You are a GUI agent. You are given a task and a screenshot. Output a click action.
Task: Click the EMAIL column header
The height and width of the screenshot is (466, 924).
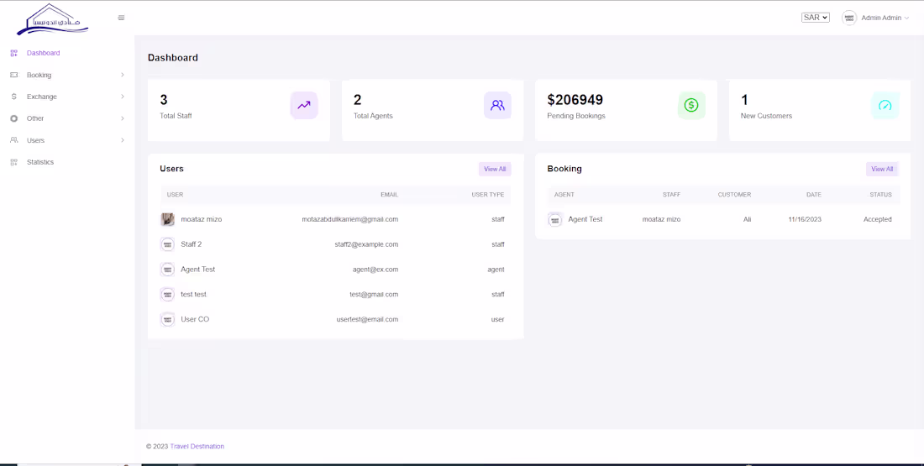[390, 195]
